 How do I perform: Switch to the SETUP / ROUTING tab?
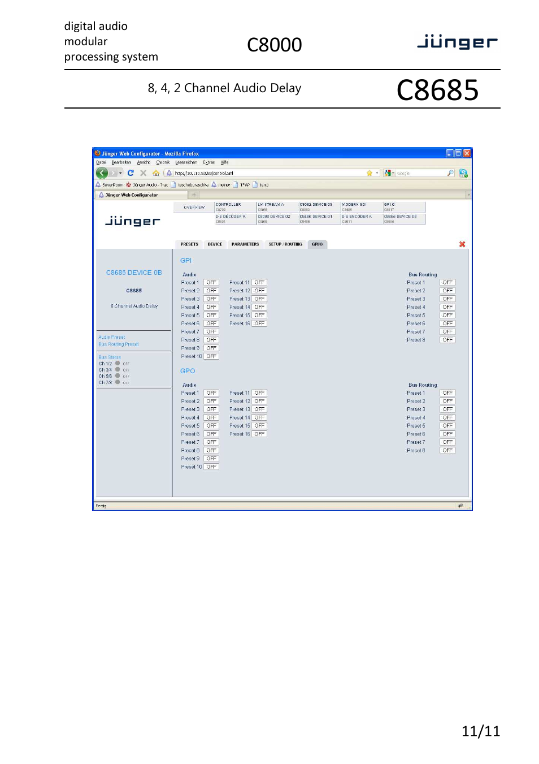point(285,244)
